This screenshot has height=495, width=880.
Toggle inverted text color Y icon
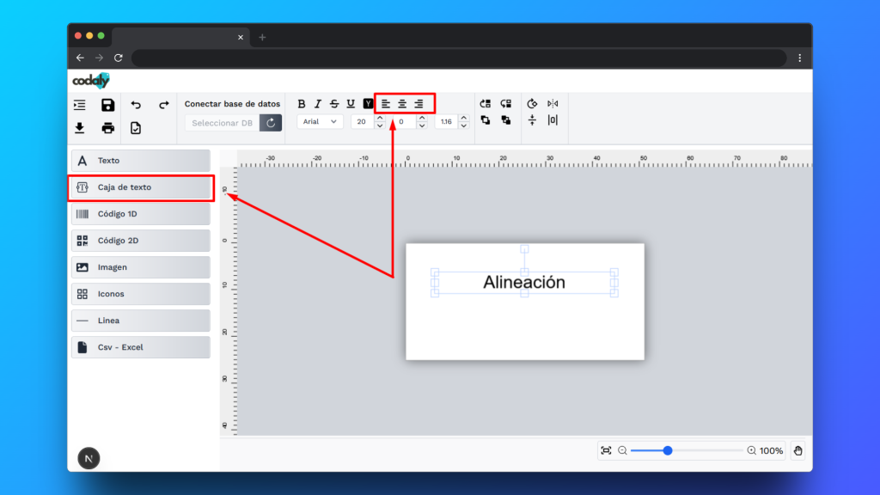tap(368, 104)
